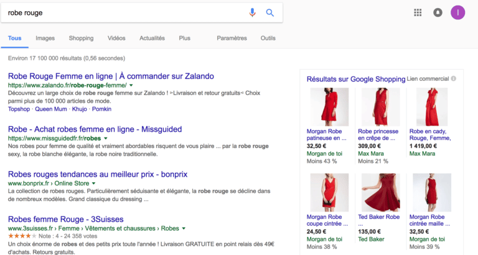
Task: Open the Morgan Robe patineuse product title
Action: (327, 135)
